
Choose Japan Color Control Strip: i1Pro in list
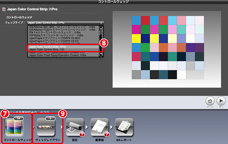[x=63, y=46]
